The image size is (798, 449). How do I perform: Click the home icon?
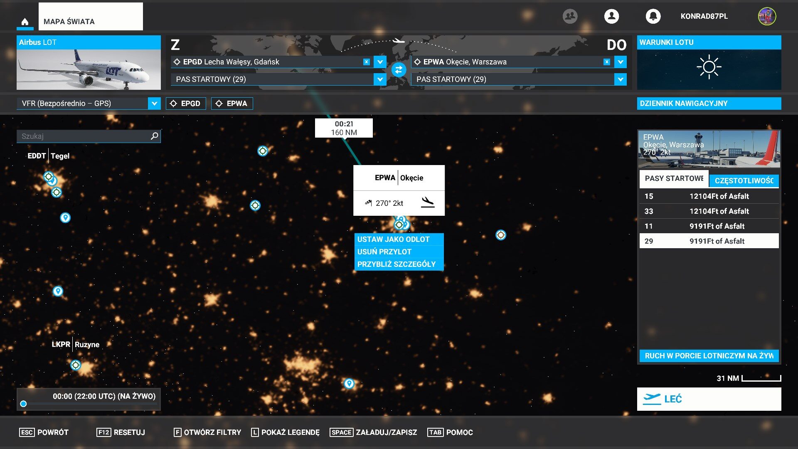[25, 22]
